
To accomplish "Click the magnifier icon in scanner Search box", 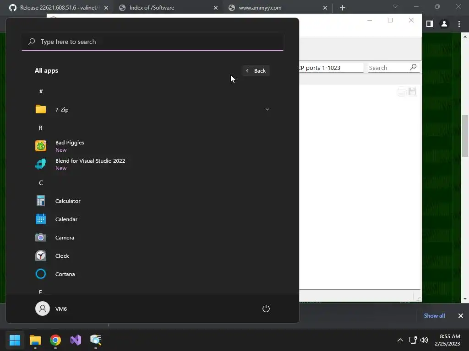I will 414,68.
